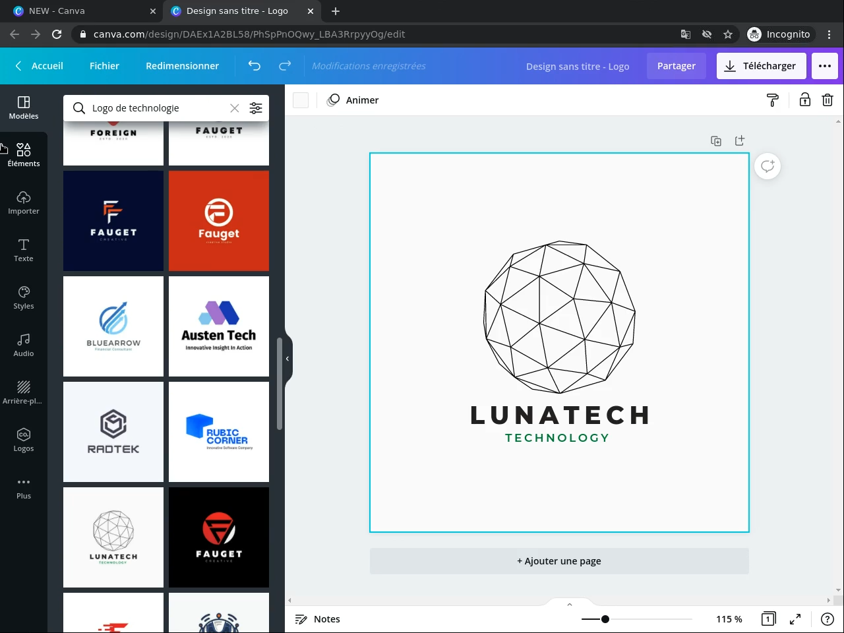Viewport: 844px width, 633px height.
Task: Open a new browser tab
Action: [336, 11]
